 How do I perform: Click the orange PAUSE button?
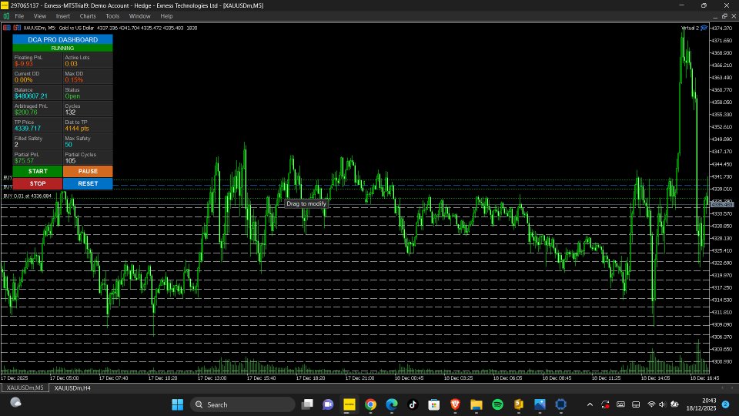pyautogui.click(x=88, y=171)
